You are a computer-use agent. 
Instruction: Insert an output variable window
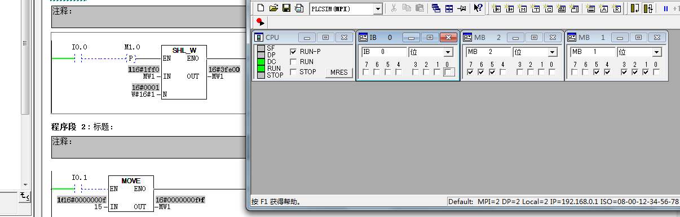(x=509, y=8)
